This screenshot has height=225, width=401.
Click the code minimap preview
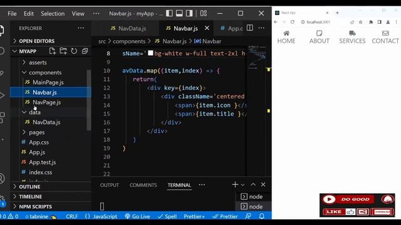(x=256, y=57)
